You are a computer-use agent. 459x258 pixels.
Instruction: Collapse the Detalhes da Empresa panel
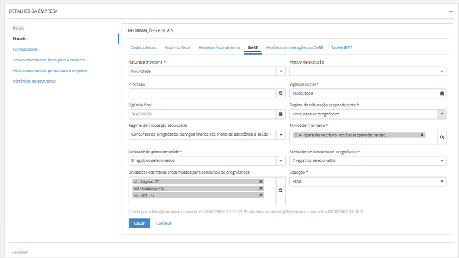[450, 11]
